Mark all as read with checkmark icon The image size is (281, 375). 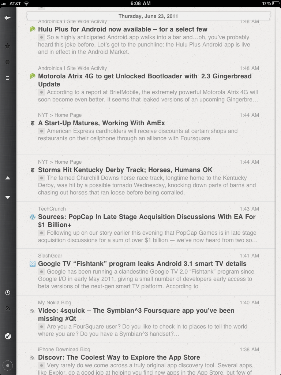pyautogui.click(x=8, y=336)
